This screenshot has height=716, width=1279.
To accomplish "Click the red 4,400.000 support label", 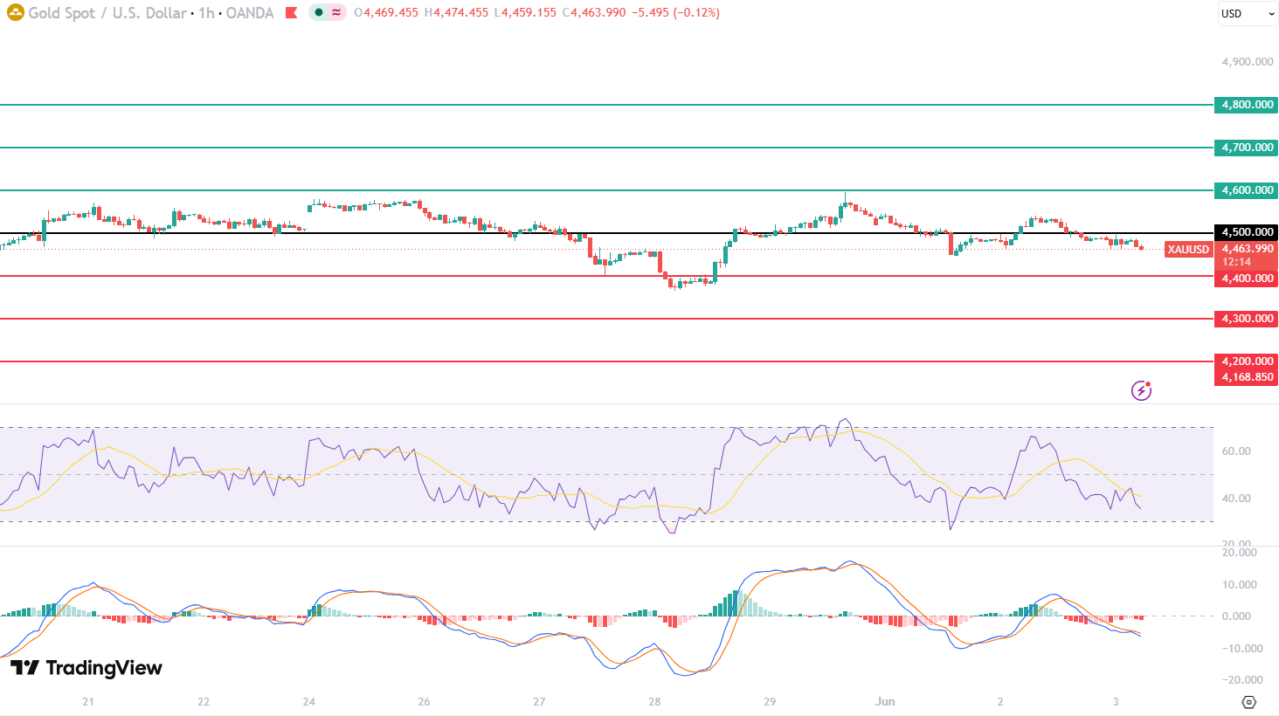I will (1246, 279).
